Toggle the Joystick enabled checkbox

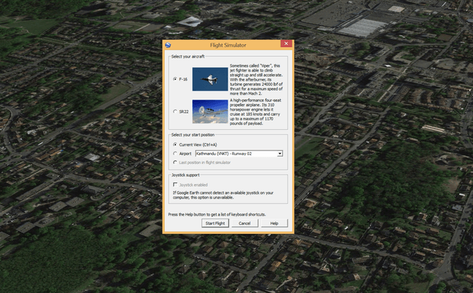(175, 185)
